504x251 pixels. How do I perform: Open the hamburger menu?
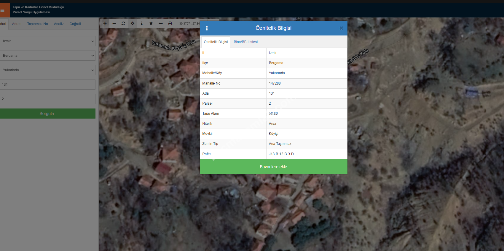pyautogui.click(x=3, y=10)
